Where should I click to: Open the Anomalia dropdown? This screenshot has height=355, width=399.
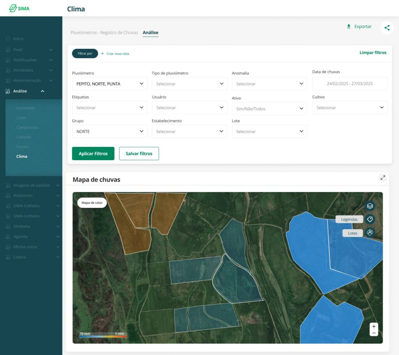269,84
